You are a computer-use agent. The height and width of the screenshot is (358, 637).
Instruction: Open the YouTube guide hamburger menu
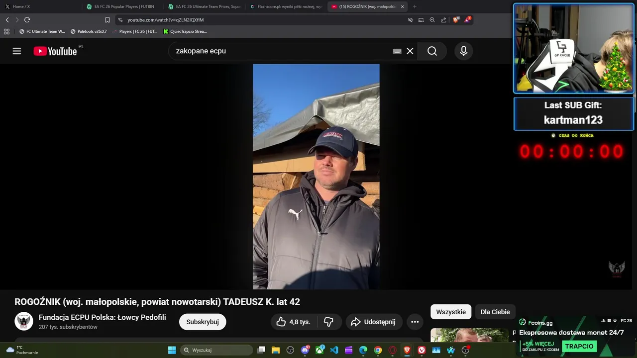[x=17, y=51]
